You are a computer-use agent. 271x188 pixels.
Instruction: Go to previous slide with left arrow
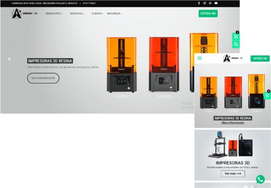9,59
